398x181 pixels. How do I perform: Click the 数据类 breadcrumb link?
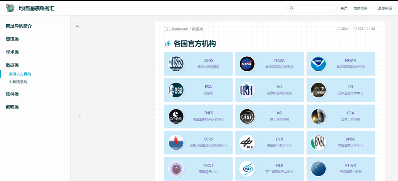198,29
